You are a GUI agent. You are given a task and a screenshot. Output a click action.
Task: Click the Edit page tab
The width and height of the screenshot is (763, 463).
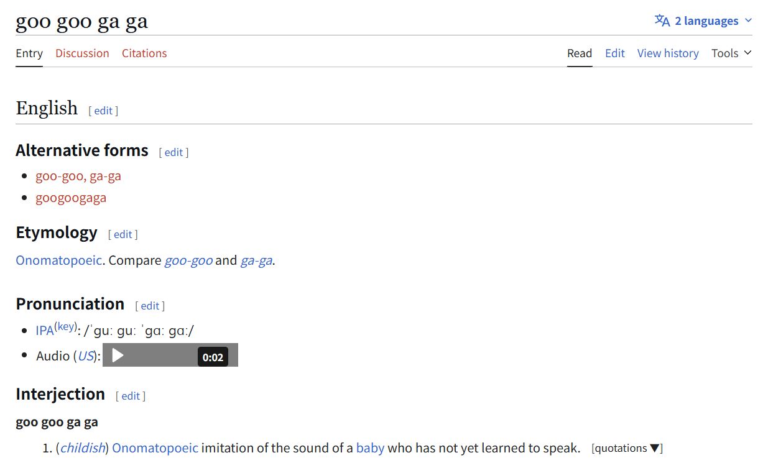pyautogui.click(x=614, y=53)
